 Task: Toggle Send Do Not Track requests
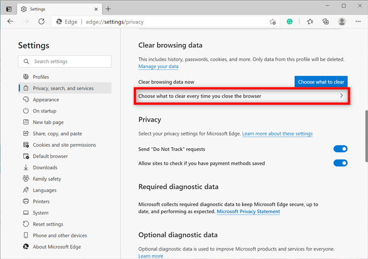[340, 149]
